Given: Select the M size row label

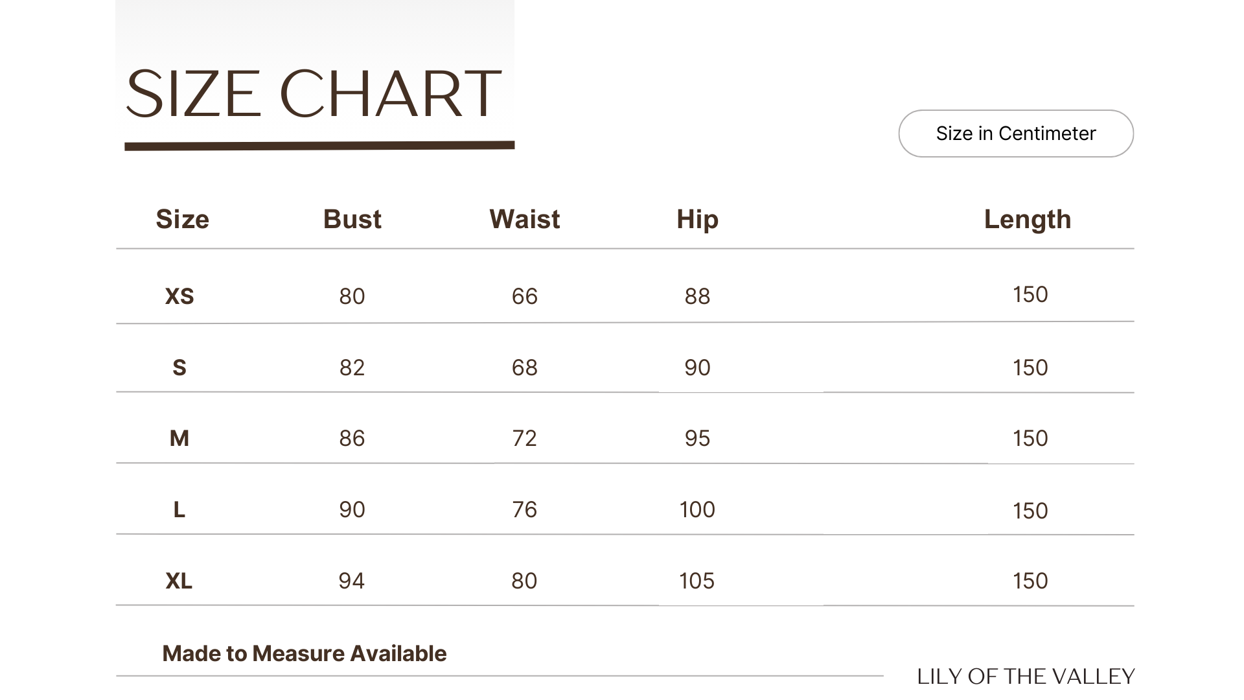Looking at the screenshot, I should [x=179, y=439].
